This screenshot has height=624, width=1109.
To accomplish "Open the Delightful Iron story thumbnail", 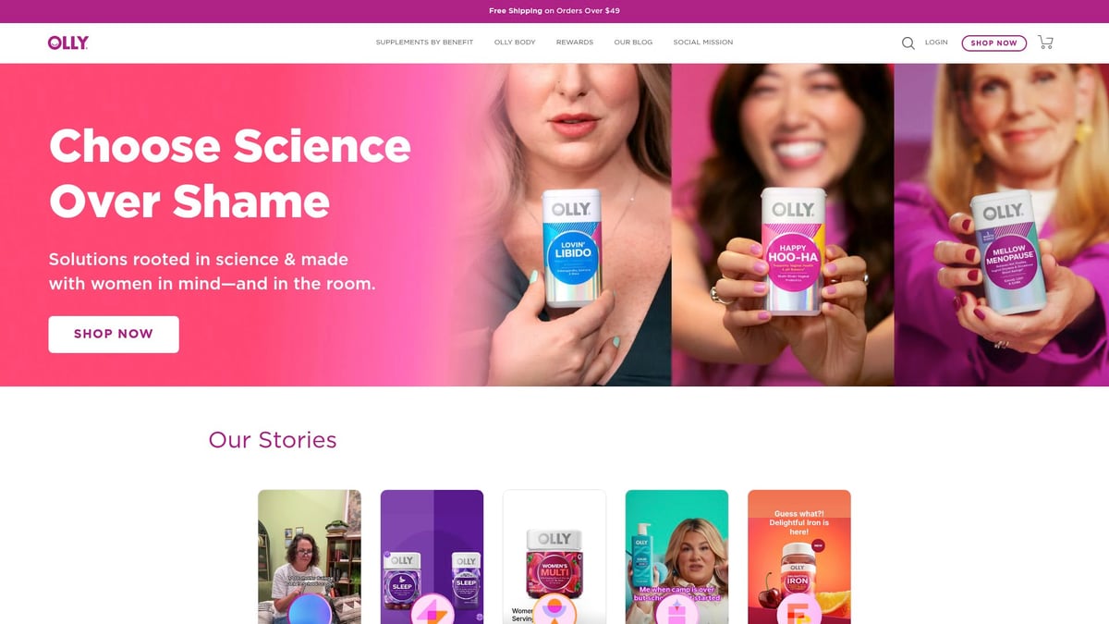I will coord(799,557).
